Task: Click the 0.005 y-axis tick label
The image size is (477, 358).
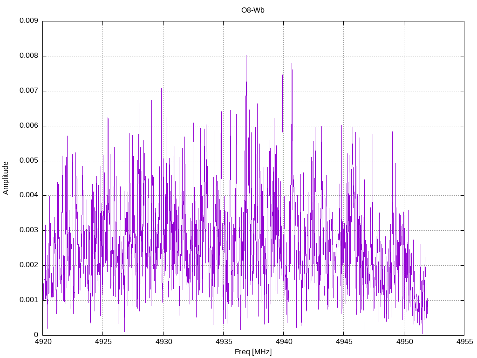Action: click(29, 160)
